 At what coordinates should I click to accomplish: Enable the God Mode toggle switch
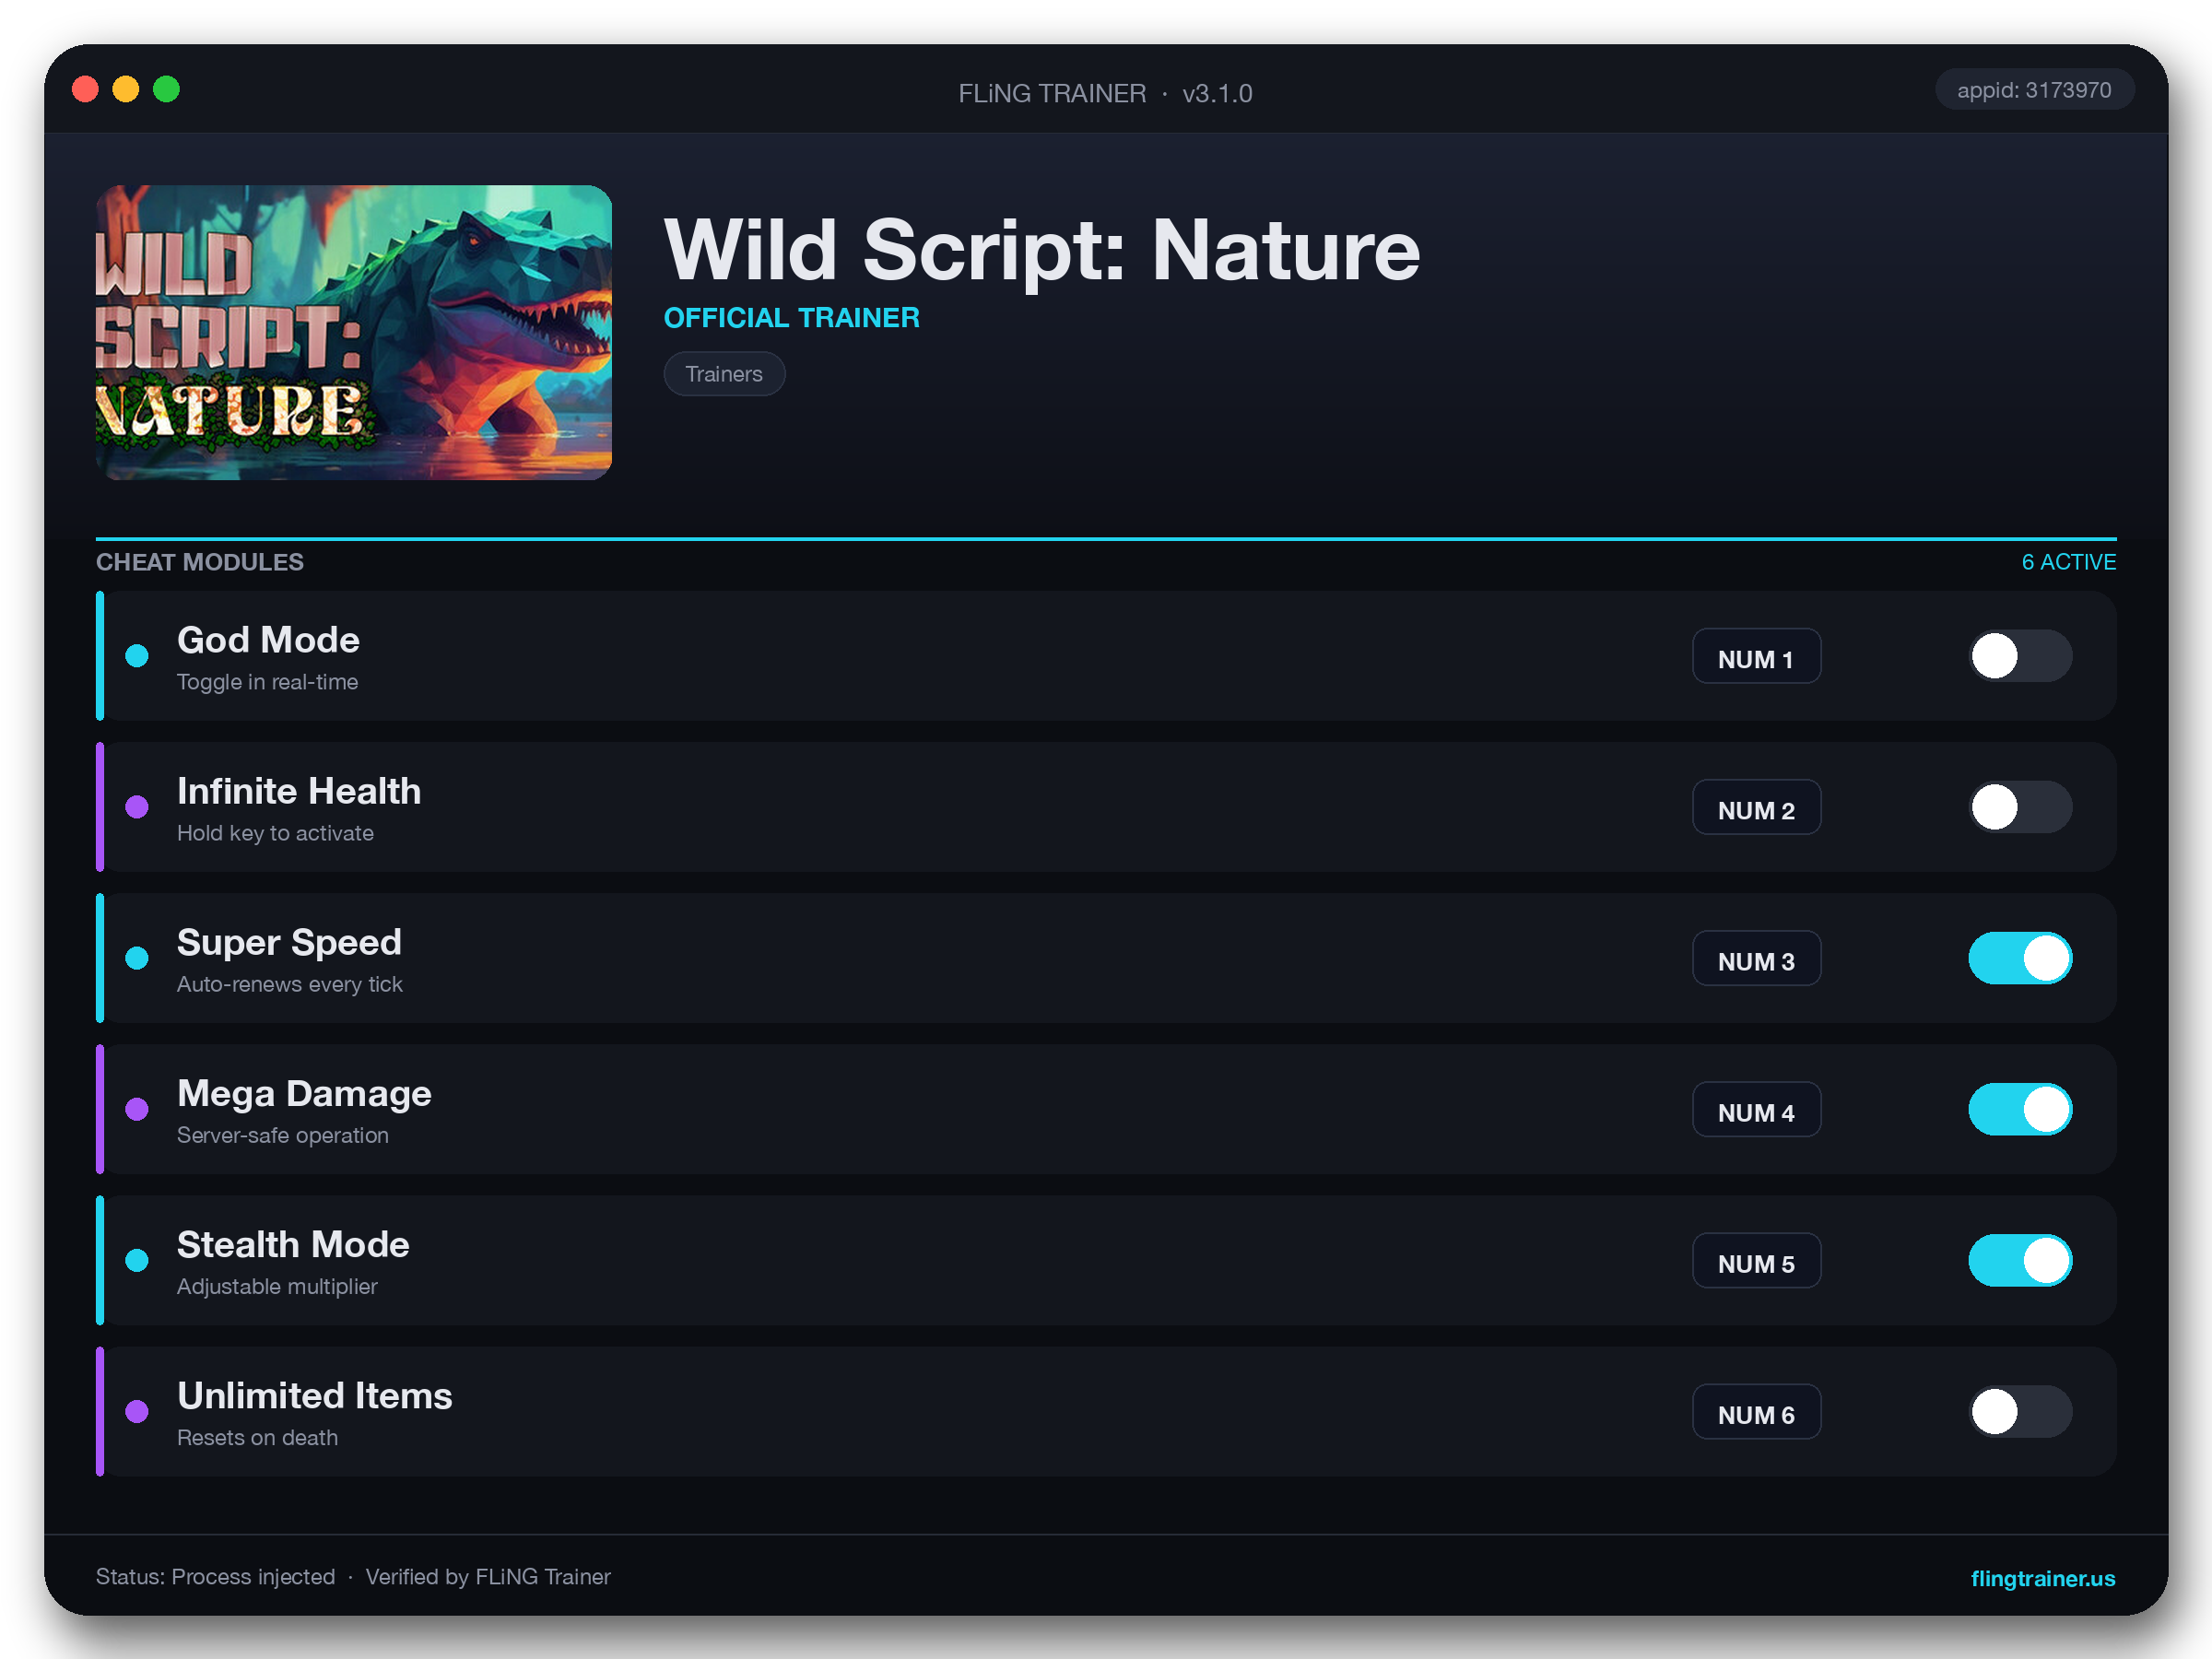pyautogui.click(x=2020, y=656)
